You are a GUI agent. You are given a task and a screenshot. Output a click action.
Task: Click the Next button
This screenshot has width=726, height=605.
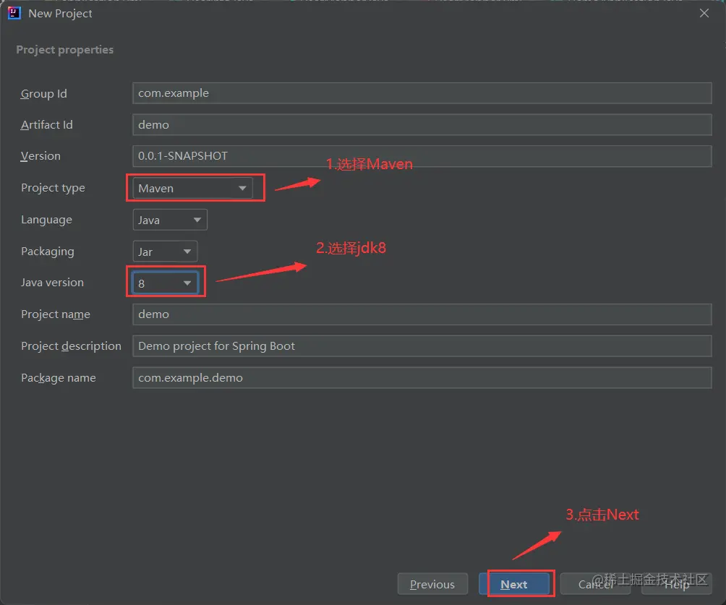(514, 584)
